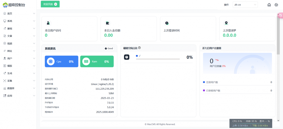
Task: Click the 视频 play icon in sidebar
Action: click(5, 43)
